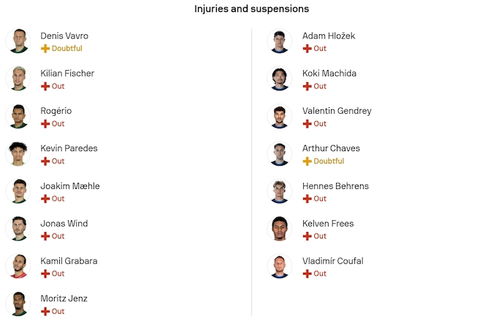Click Denis Vavro's player photo
504x321 pixels.
coord(19,41)
